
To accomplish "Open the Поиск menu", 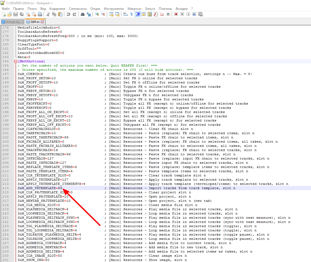I will (x=32, y=9).
